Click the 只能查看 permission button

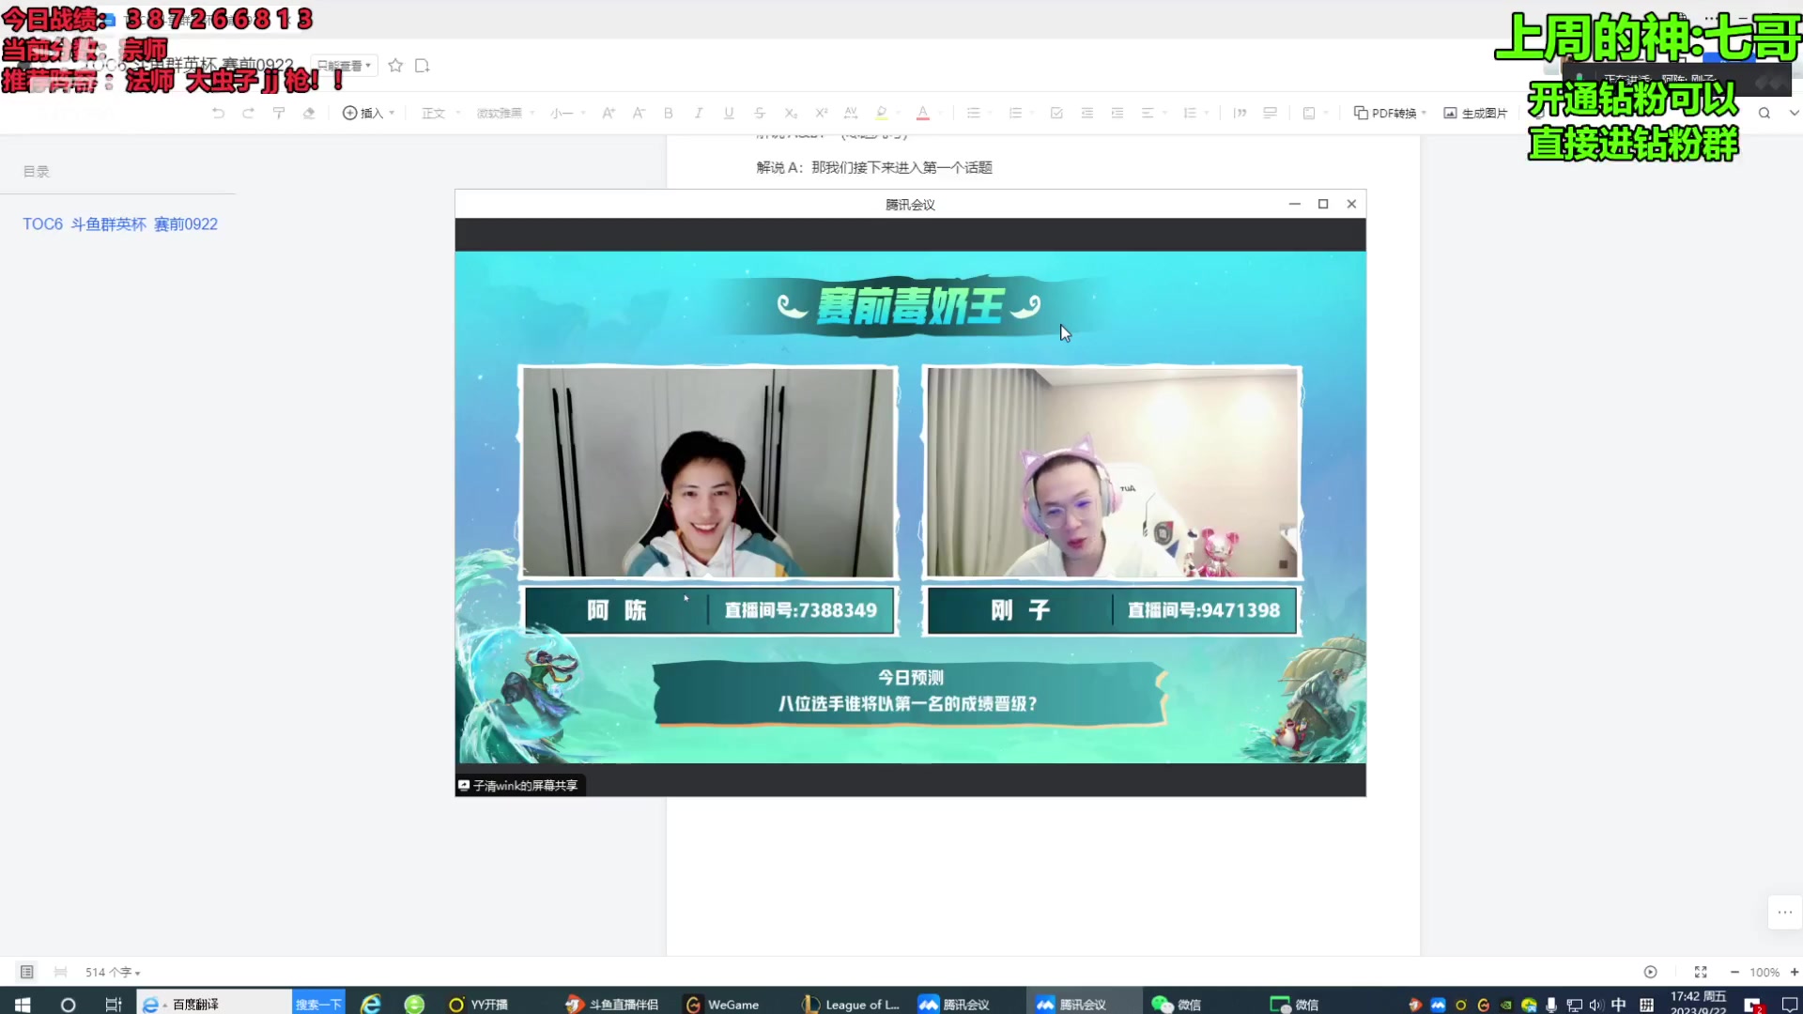[x=343, y=66]
